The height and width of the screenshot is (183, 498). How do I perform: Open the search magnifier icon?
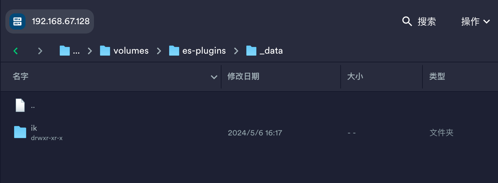[x=407, y=22]
